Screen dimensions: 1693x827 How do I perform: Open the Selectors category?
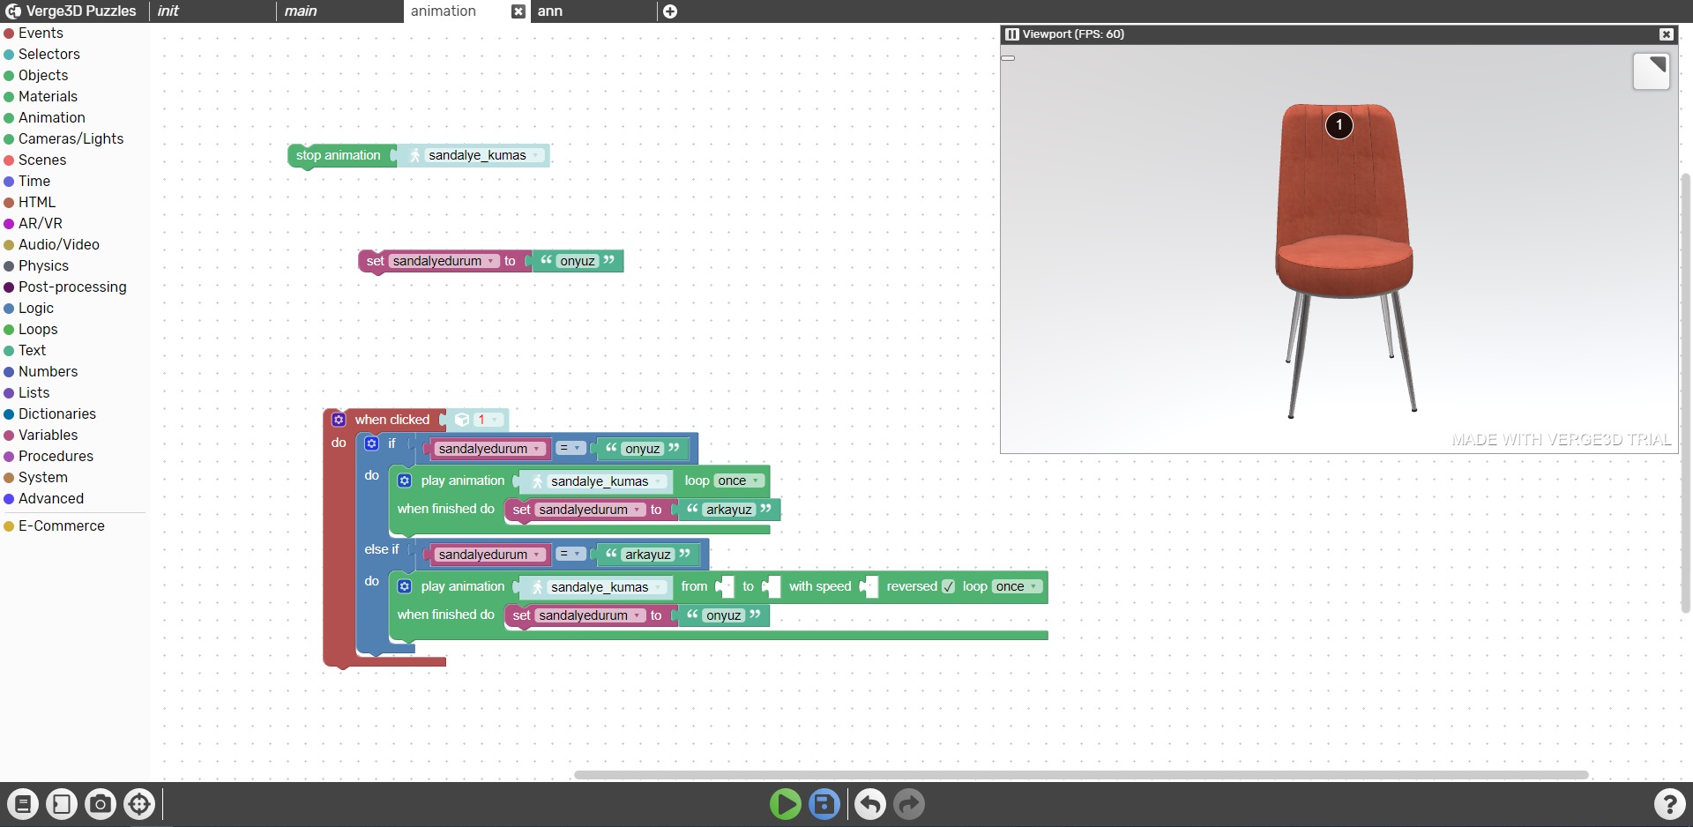point(49,54)
